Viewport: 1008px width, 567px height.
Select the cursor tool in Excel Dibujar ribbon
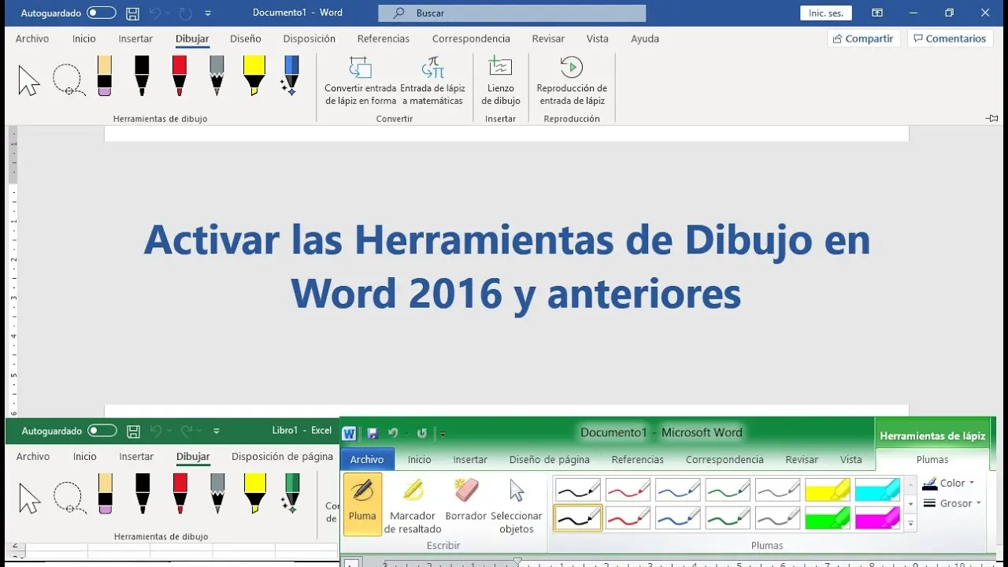coord(30,498)
